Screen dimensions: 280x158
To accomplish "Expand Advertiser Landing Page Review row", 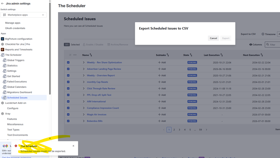I will (x=84, y=69).
